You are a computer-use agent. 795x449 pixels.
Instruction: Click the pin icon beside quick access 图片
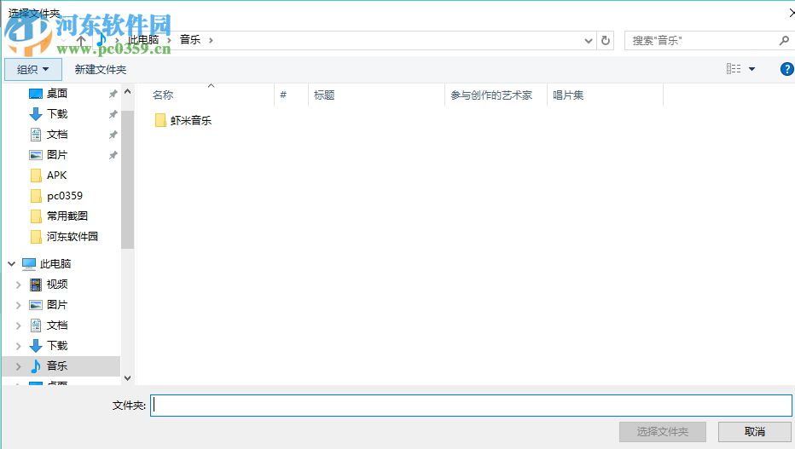(x=113, y=155)
